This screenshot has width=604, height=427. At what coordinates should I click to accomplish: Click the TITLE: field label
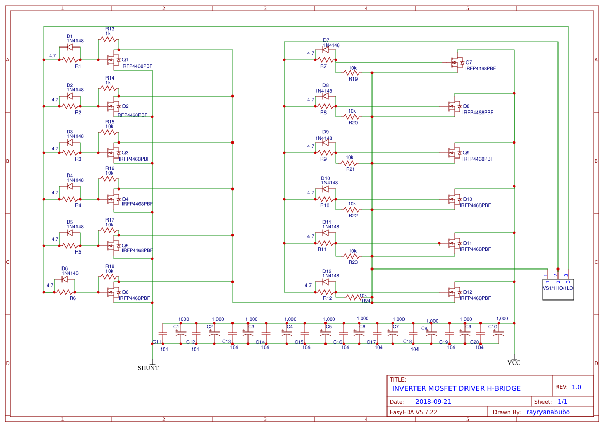pos(397,379)
